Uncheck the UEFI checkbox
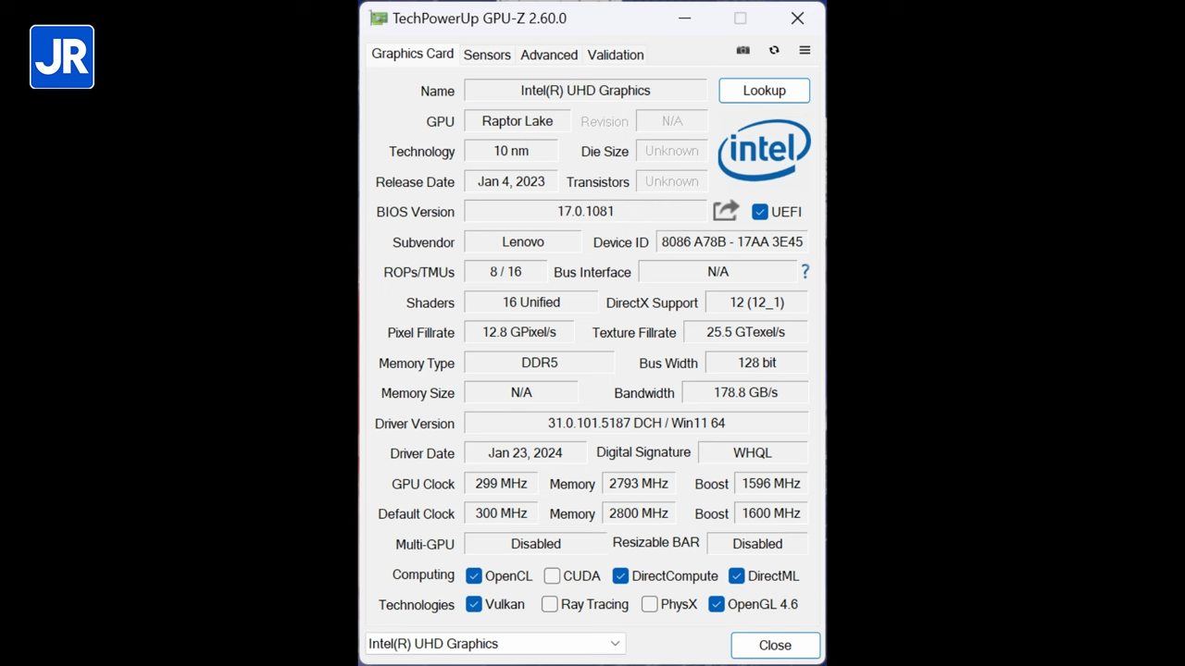Viewport: 1185px width, 666px height. 760,212
